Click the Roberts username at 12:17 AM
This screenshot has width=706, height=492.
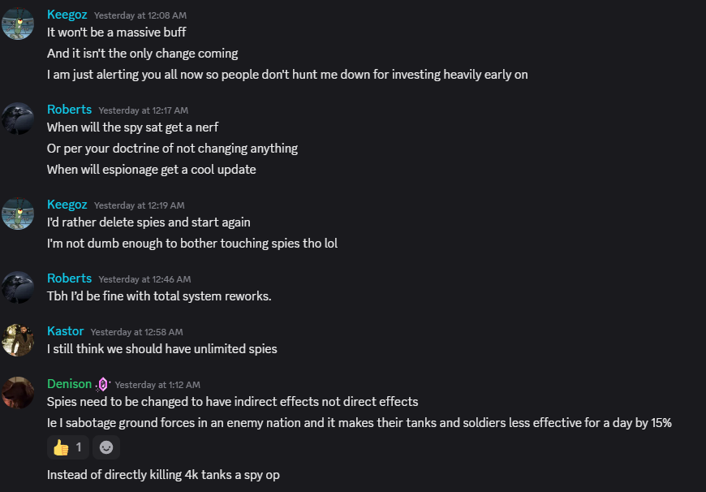coord(69,110)
